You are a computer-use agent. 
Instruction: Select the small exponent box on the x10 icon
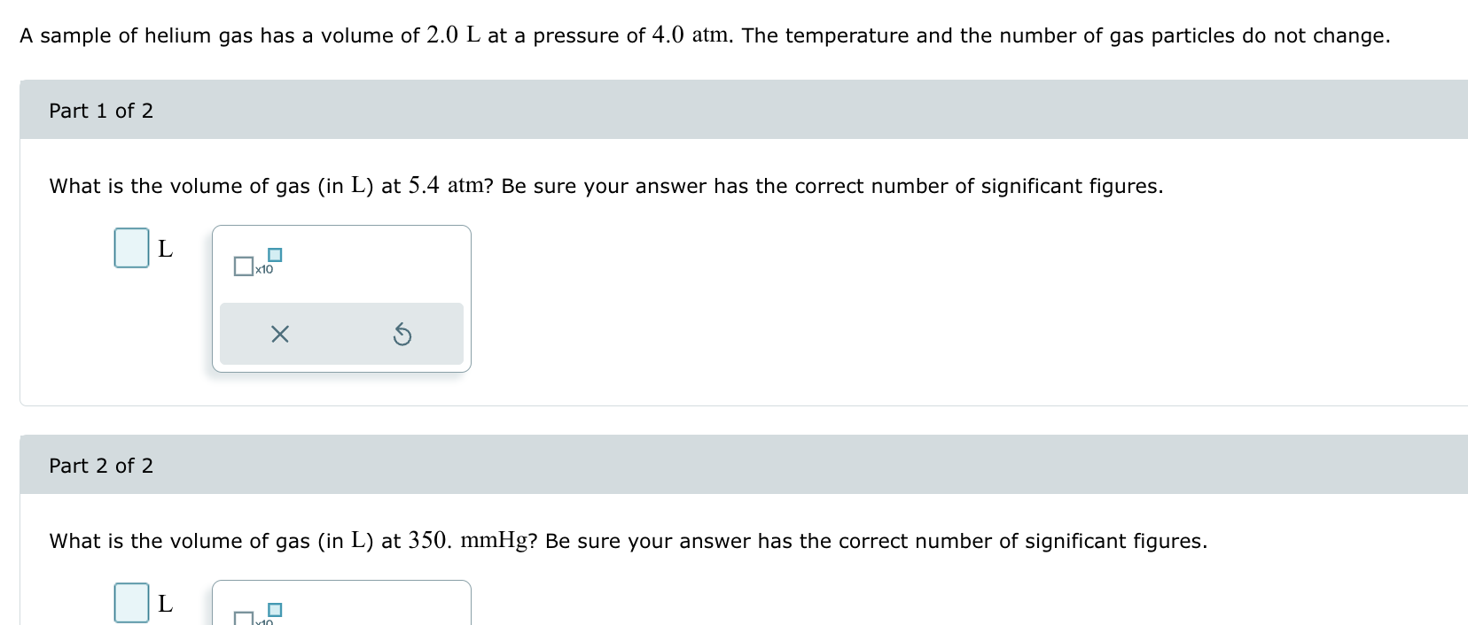tap(275, 254)
